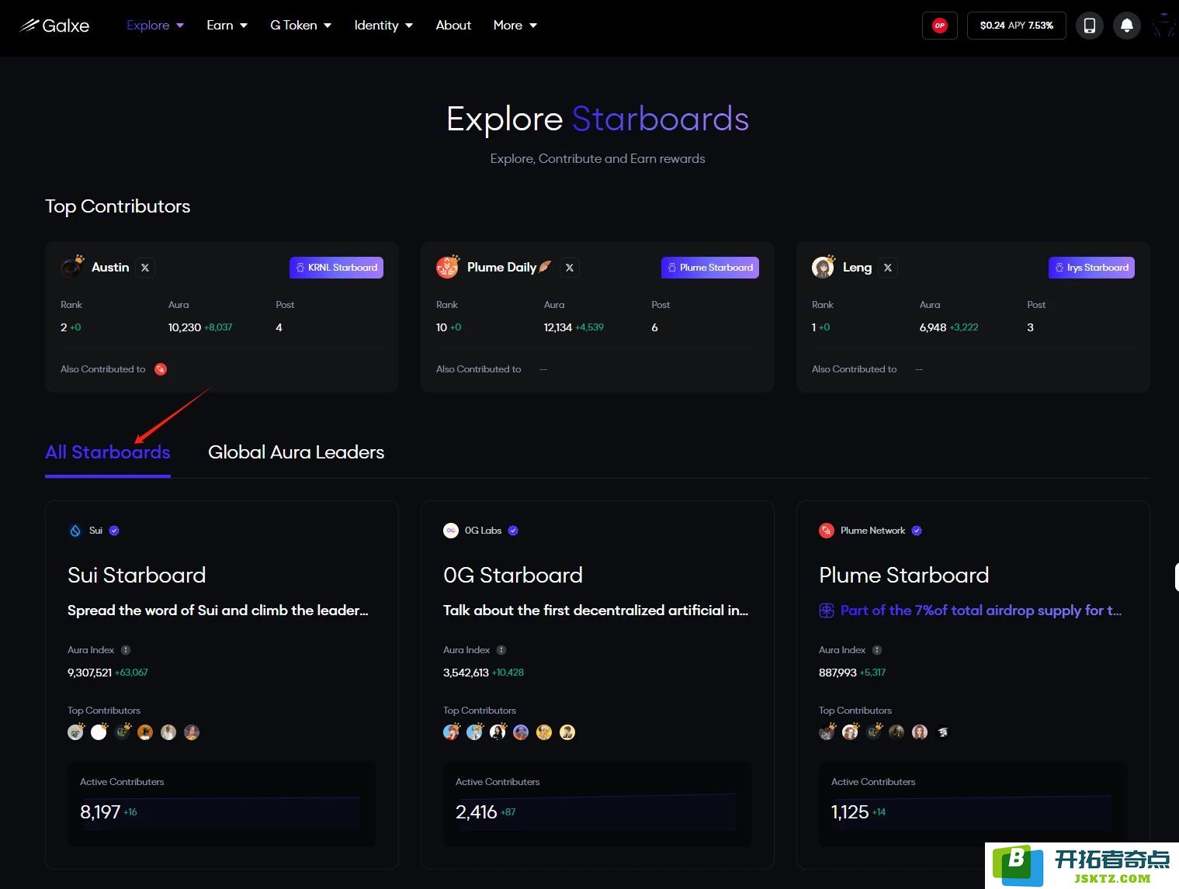Click the 2,416 active contributors count
1179x889 pixels.
pos(476,812)
